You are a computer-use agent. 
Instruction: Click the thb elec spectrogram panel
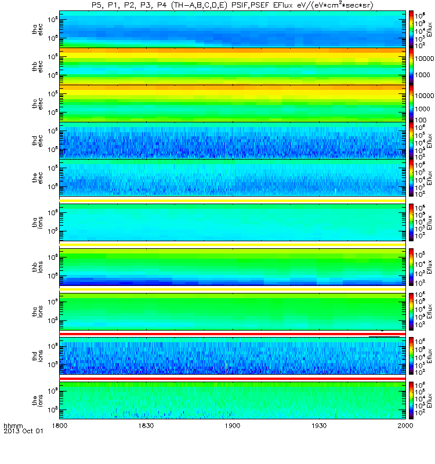(x=233, y=67)
